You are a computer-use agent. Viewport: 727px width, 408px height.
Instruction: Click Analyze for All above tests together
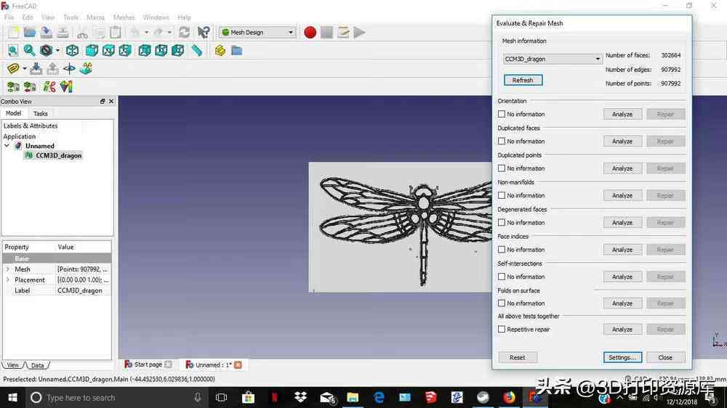point(622,330)
